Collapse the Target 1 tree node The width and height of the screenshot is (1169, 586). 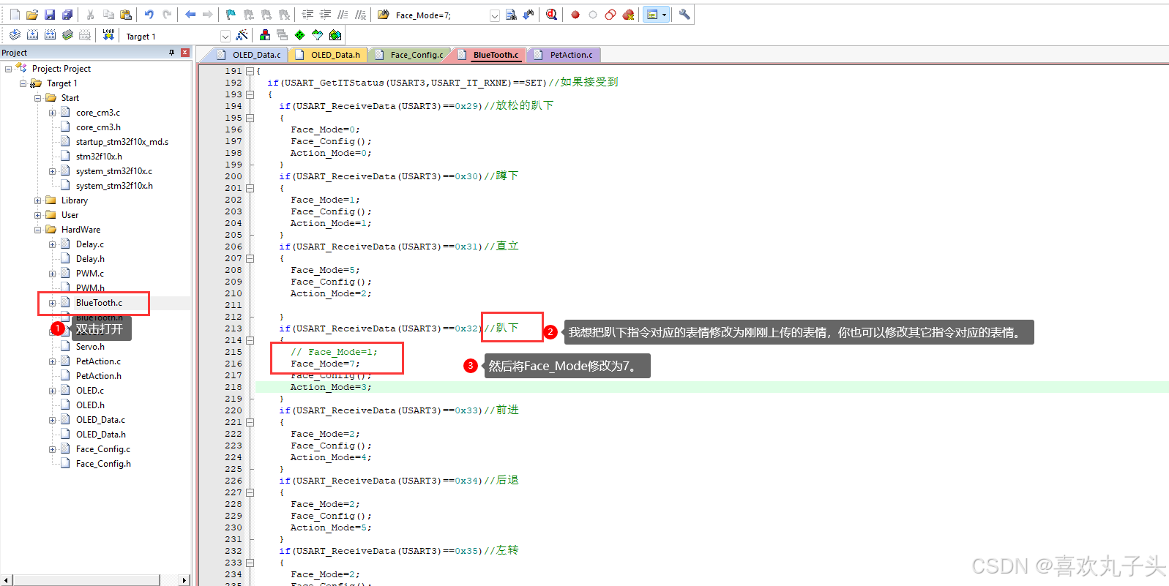(x=23, y=83)
